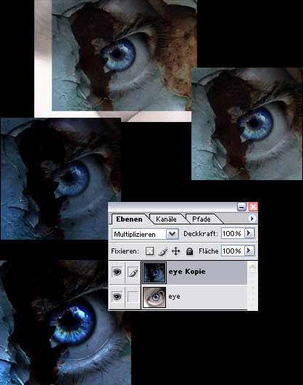
Task: Select the eye layer name
Action: [x=174, y=296]
